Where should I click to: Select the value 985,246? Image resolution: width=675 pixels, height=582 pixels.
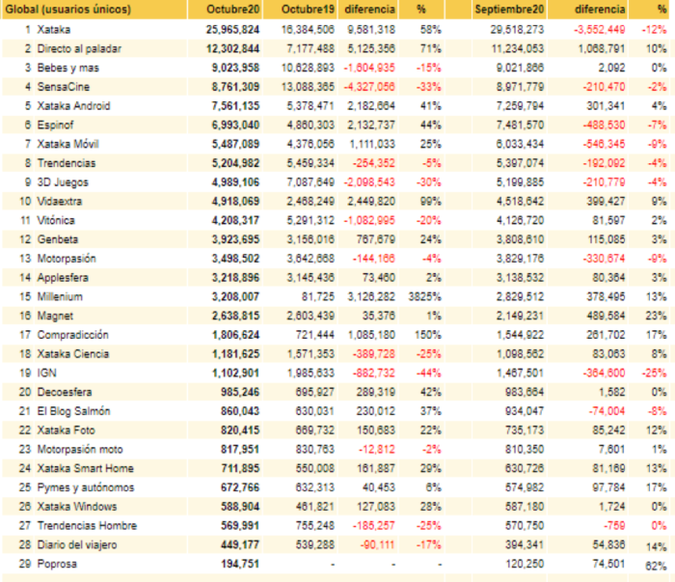pyautogui.click(x=240, y=392)
